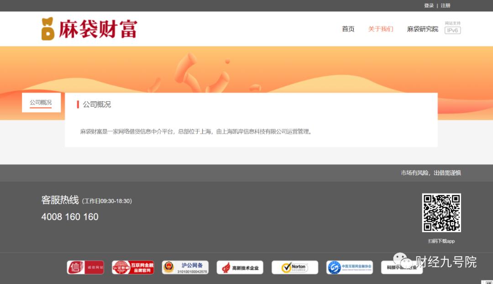
Task: Open the 沪公网备 police filing badge
Action: [x=185, y=267]
